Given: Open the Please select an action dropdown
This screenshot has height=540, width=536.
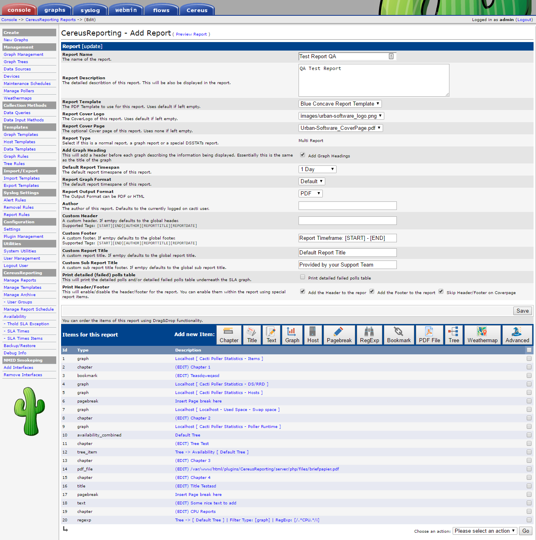Looking at the screenshot, I should tap(485, 531).
